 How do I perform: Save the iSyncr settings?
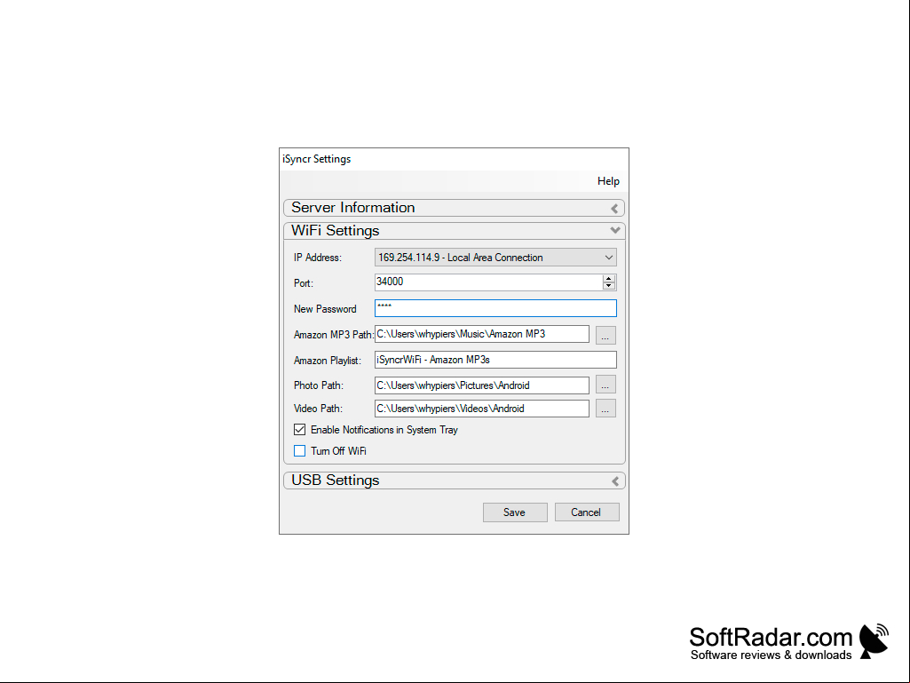(x=515, y=512)
